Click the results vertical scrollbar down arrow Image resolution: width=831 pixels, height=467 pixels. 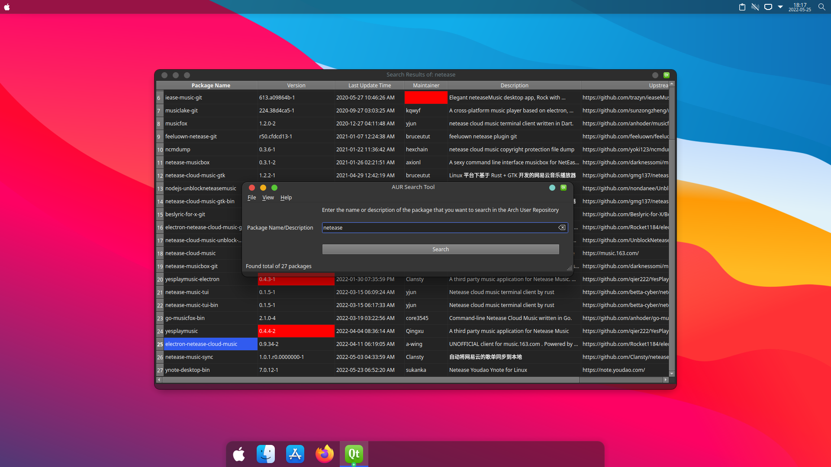click(672, 374)
